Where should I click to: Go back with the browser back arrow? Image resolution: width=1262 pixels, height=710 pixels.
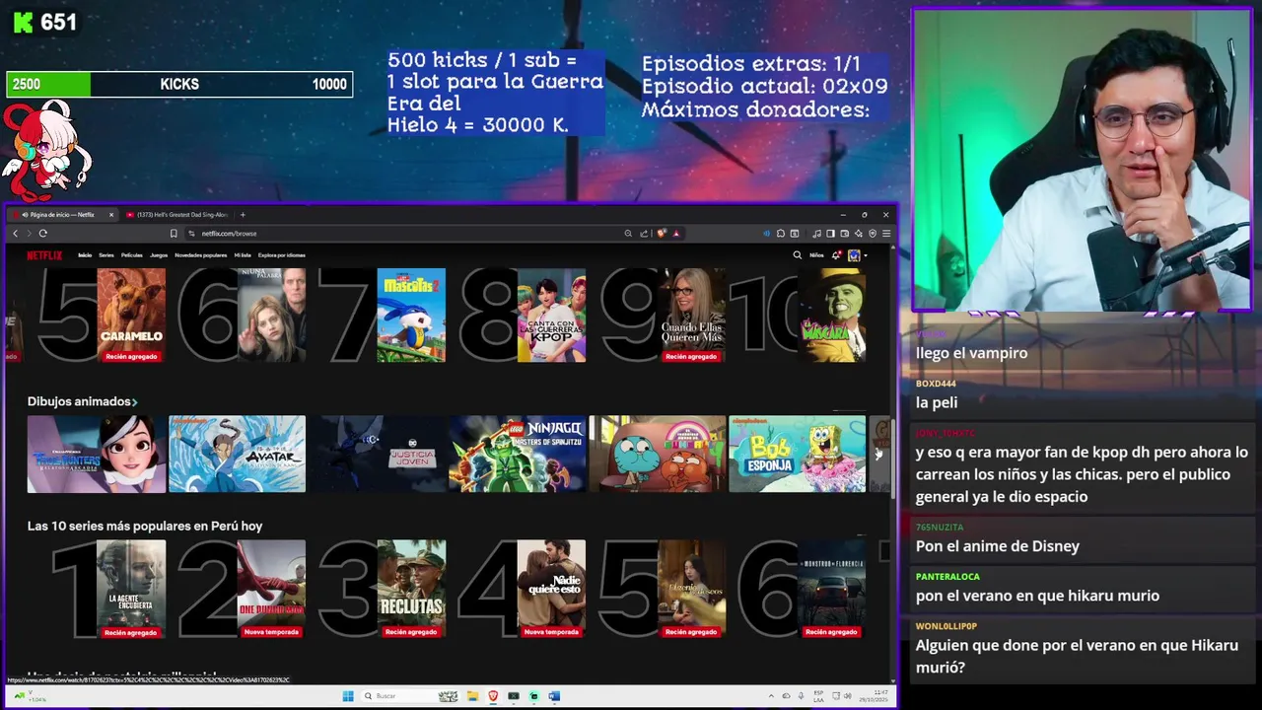[x=15, y=234]
